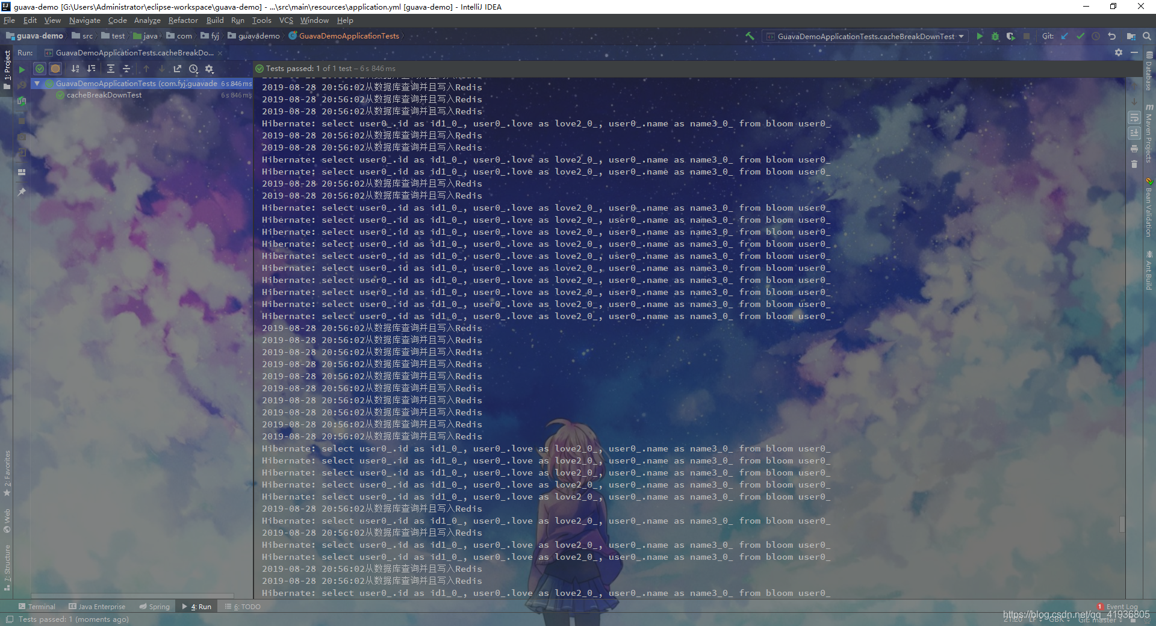This screenshot has height=626, width=1156.
Task: Click guava-demo breadcrumb
Action: (x=35, y=36)
